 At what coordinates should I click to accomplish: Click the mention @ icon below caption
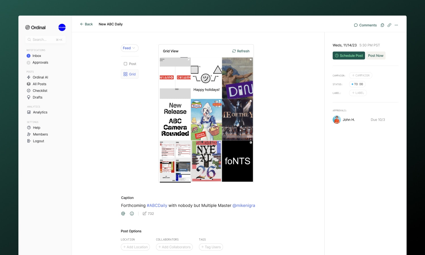123,214
